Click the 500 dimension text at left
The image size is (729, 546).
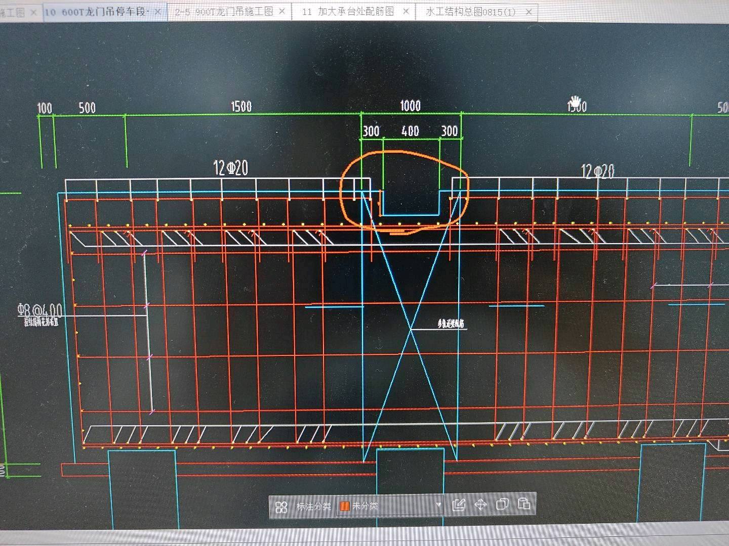[x=87, y=108]
